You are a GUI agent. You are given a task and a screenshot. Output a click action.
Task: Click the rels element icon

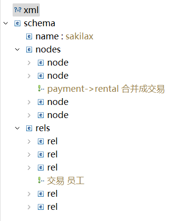click(x=29, y=128)
